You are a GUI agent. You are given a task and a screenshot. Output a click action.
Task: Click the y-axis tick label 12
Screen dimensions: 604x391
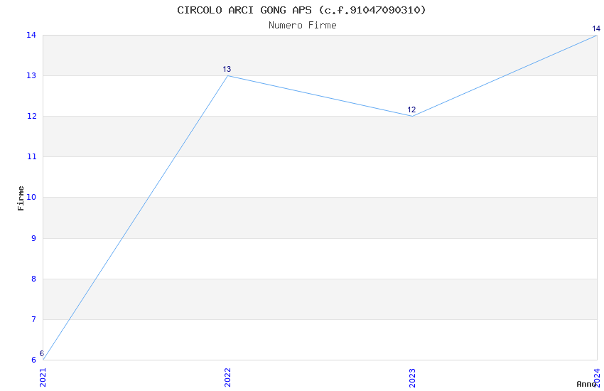pos(31,116)
